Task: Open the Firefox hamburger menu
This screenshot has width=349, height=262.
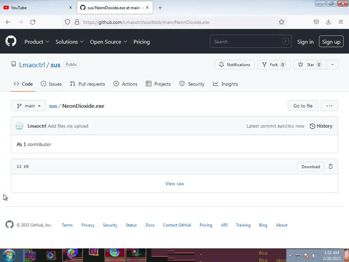Action: tap(341, 22)
